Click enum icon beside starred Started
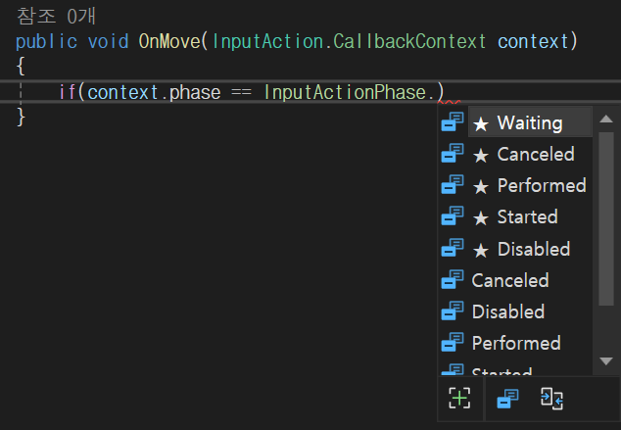This screenshot has width=621, height=430. point(453,215)
